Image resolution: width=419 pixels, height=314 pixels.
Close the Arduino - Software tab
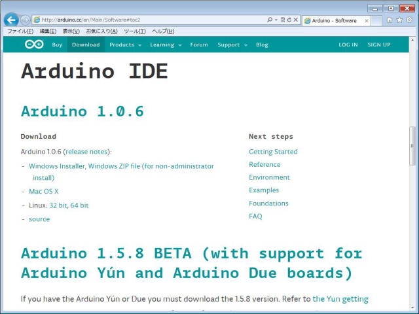point(367,20)
